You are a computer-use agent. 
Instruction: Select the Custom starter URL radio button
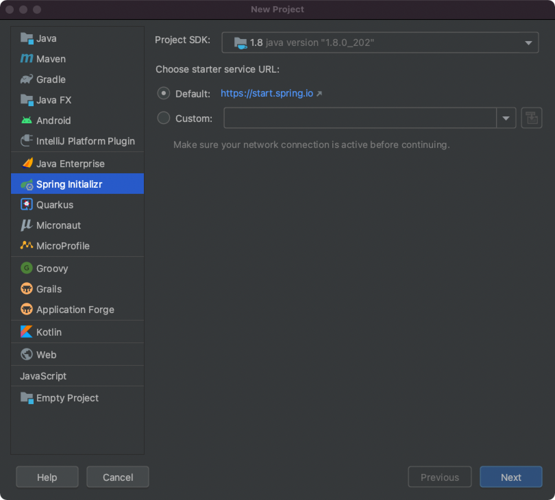(163, 118)
